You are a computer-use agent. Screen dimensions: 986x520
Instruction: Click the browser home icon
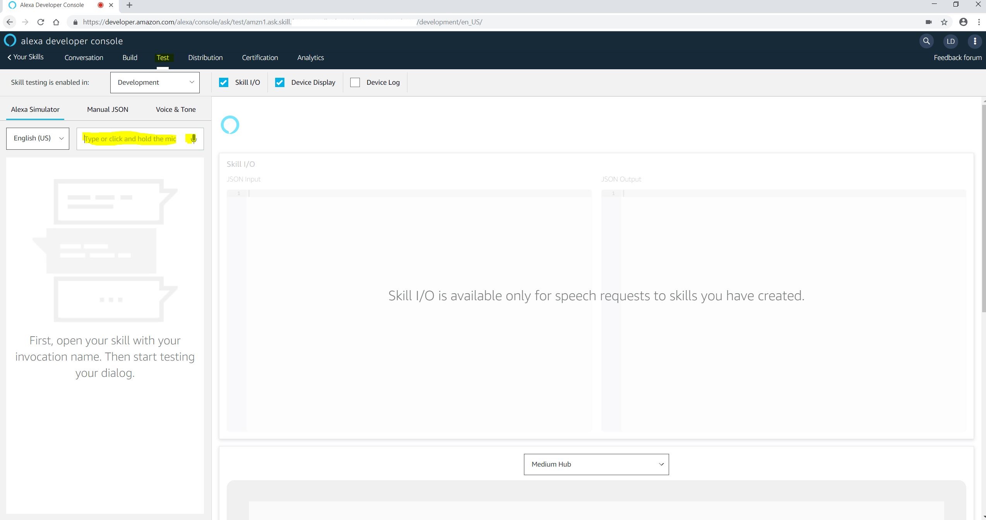[x=56, y=22]
